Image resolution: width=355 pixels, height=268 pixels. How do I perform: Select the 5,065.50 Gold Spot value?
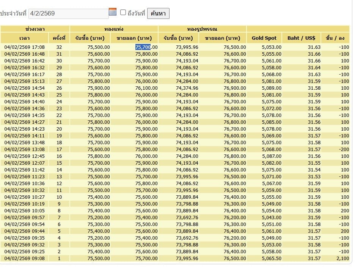271,259
